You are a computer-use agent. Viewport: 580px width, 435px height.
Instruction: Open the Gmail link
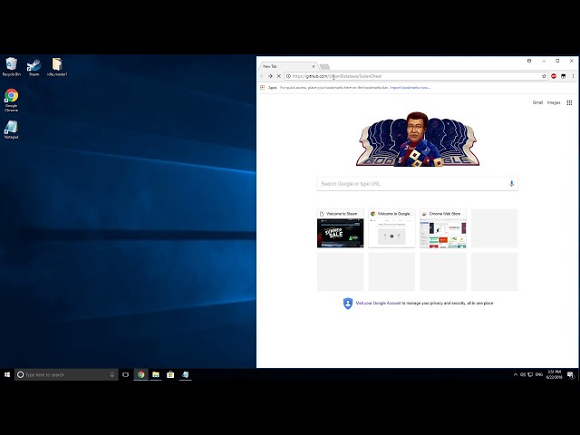537,102
